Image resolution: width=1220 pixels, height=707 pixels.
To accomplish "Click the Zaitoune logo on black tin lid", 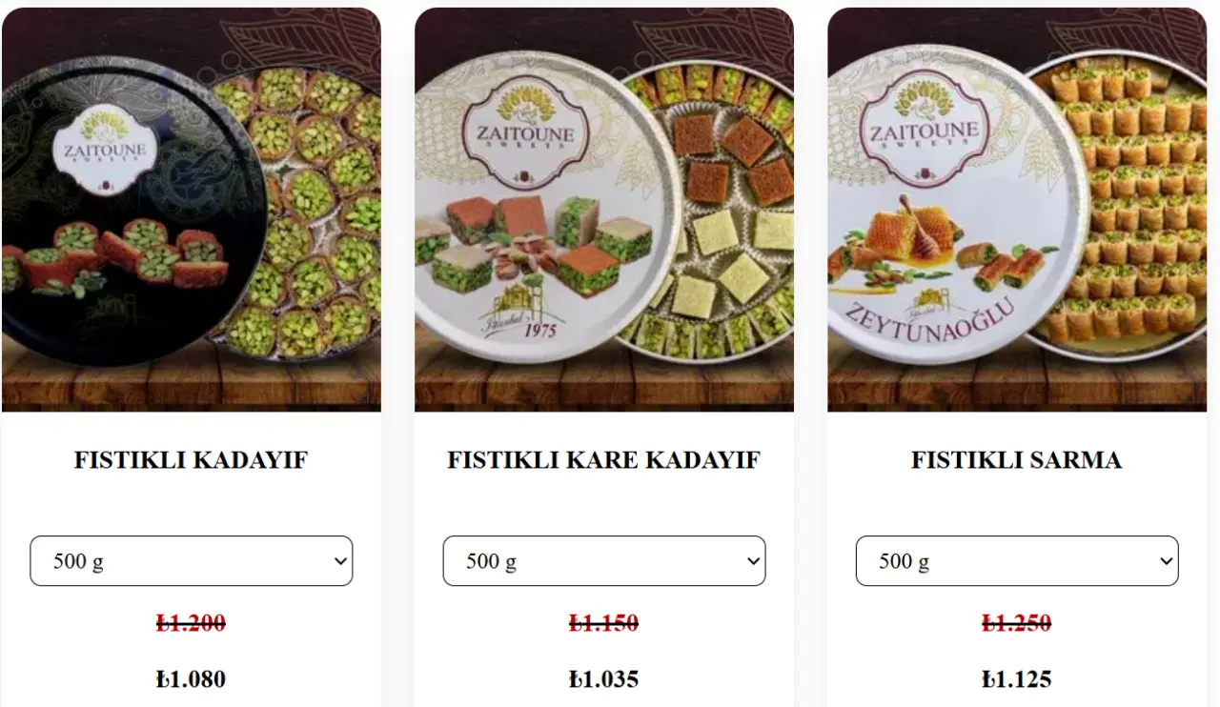I will coord(106,143).
